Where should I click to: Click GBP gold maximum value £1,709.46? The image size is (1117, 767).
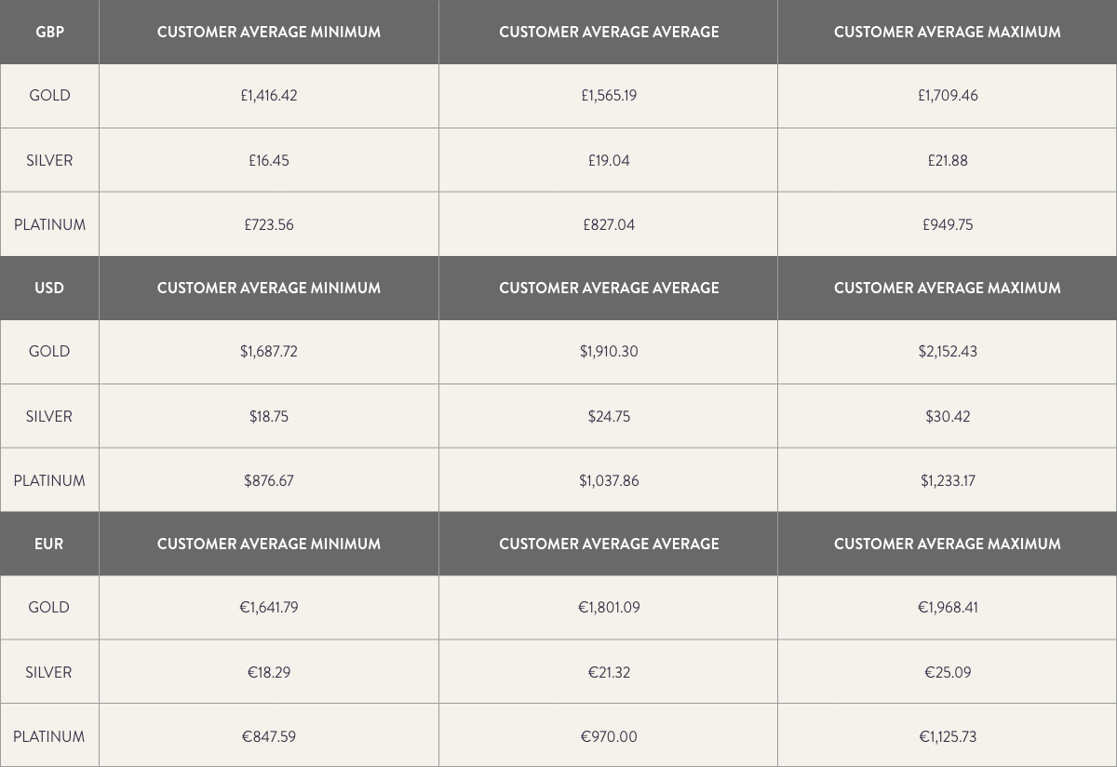[948, 95]
